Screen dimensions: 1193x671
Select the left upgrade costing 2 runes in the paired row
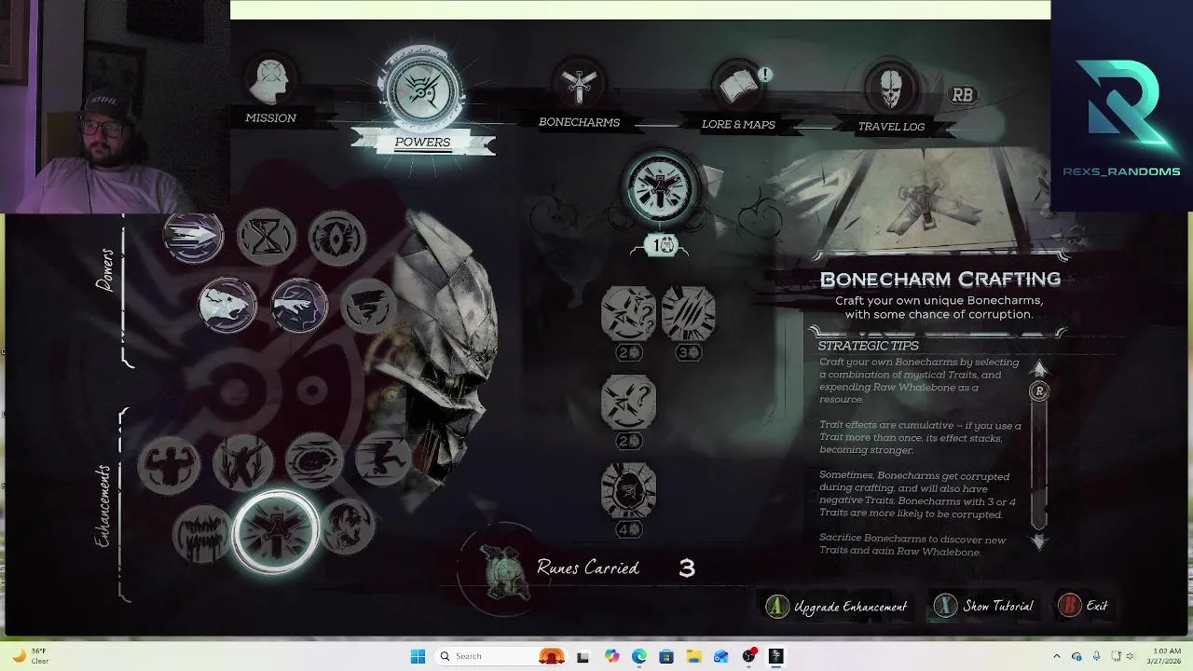628,313
